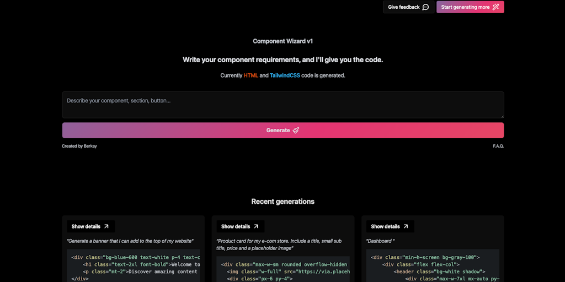Image resolution: width=565 pixels, height=282 pixels.
Task: Click the Recent generations heading
Action: click(x=282, y=202)
